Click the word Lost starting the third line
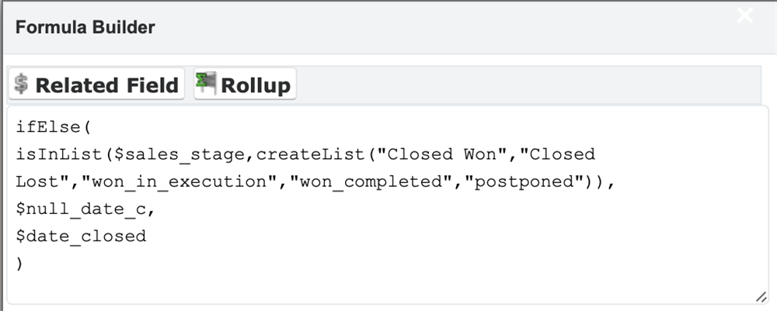 point(35,181)
